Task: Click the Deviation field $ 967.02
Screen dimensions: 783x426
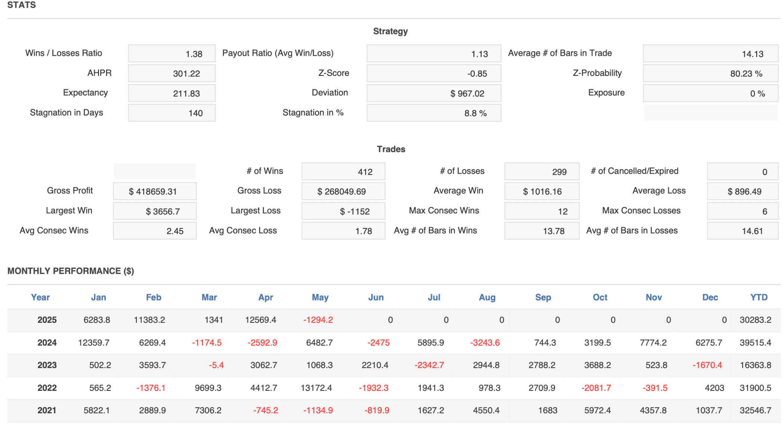Action: [433, 93]
